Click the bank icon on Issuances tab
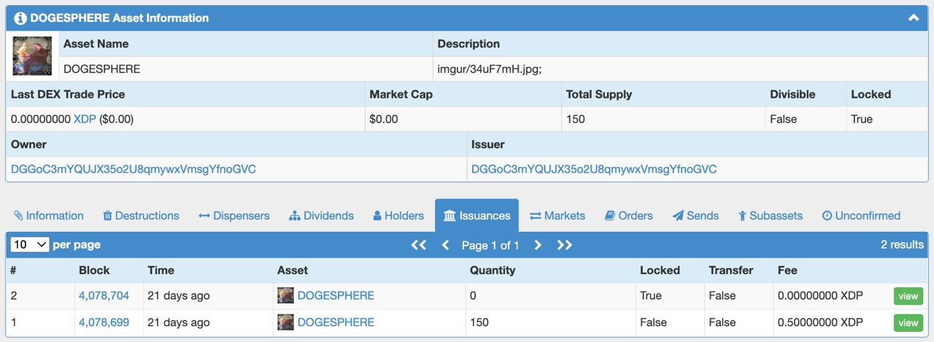Image resolution: width=934 pixels, height=342 pixels. click(x=449, y=216)
